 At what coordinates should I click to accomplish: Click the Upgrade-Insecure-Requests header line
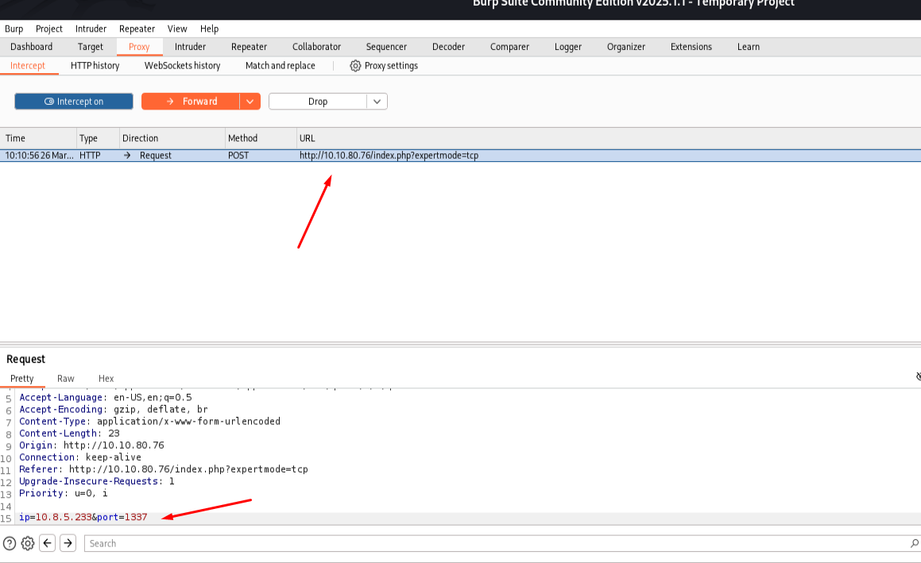(96, 481)
